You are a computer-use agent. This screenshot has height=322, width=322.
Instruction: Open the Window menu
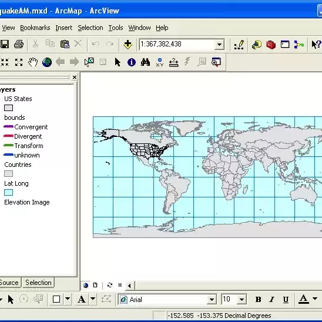click(x=139, y=28)
